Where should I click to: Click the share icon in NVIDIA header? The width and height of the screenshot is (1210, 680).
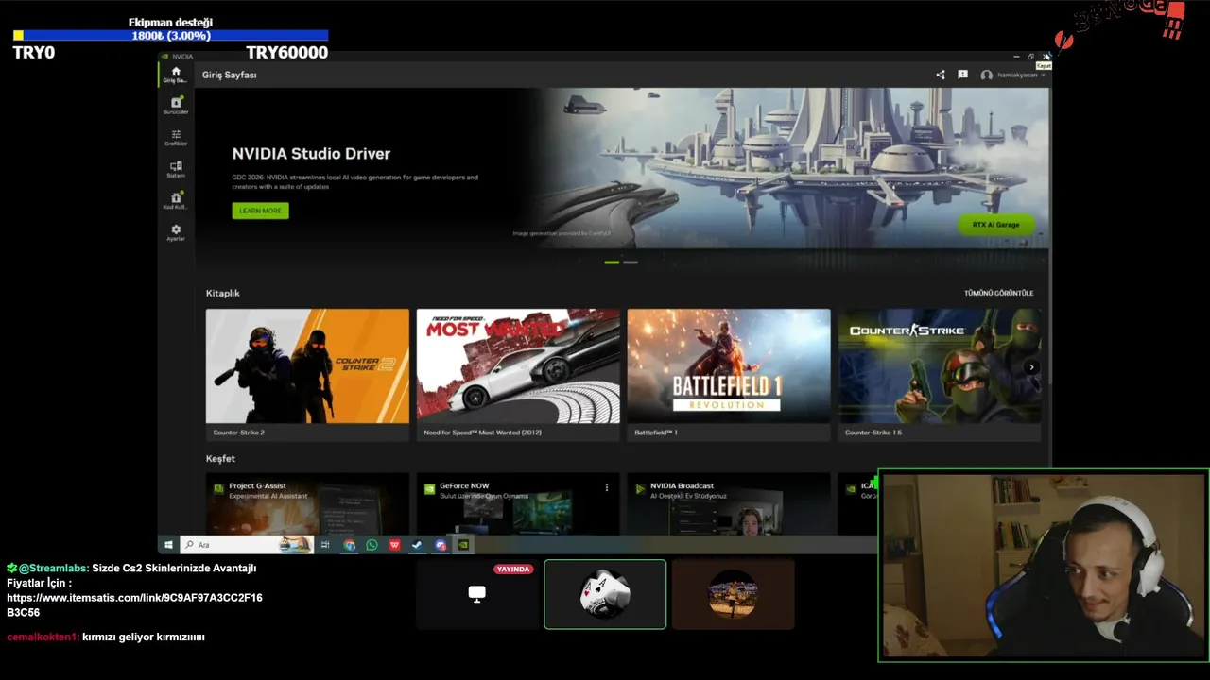tap(940, 75)
